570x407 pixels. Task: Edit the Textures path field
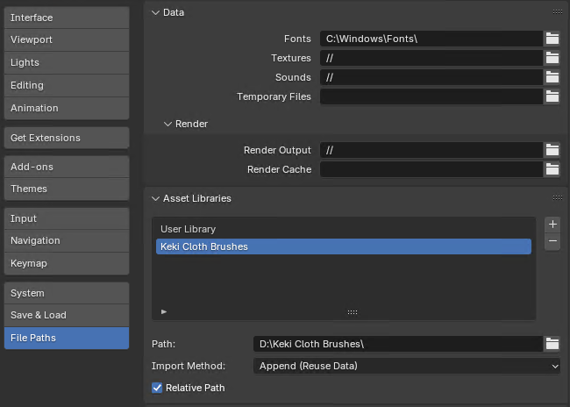pos(431,58)
